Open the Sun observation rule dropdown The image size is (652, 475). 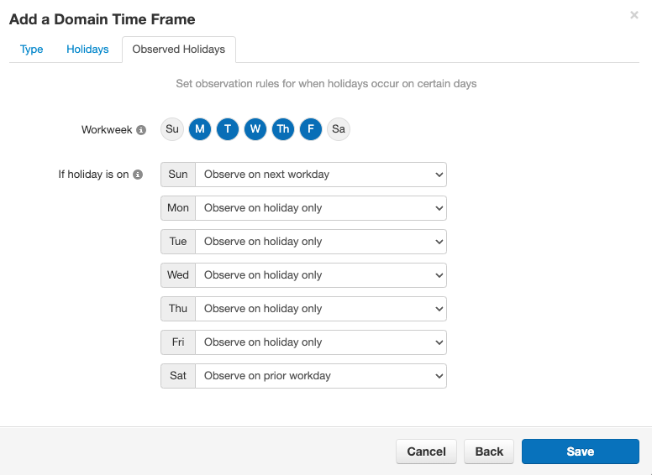point(321,175)
